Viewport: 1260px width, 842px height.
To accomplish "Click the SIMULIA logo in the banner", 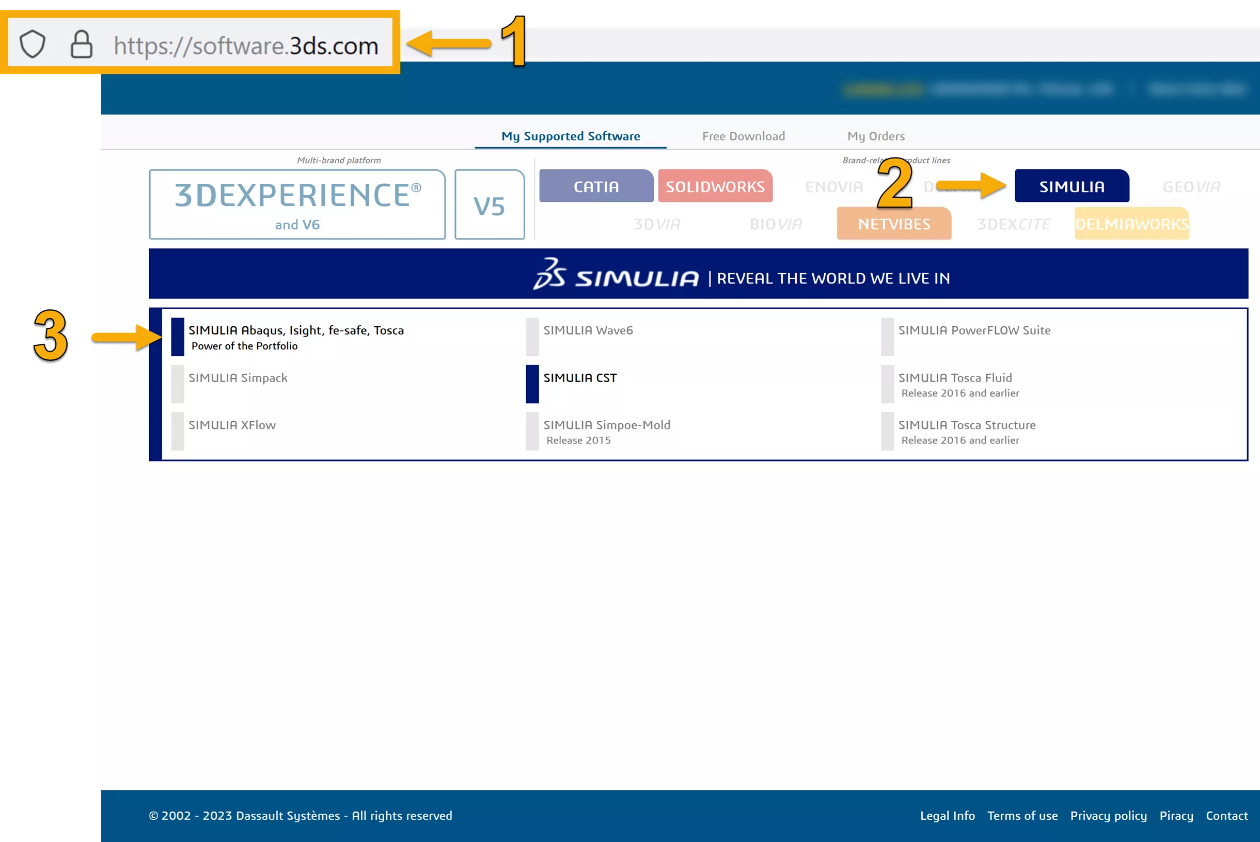I will [x=616, y=275].
